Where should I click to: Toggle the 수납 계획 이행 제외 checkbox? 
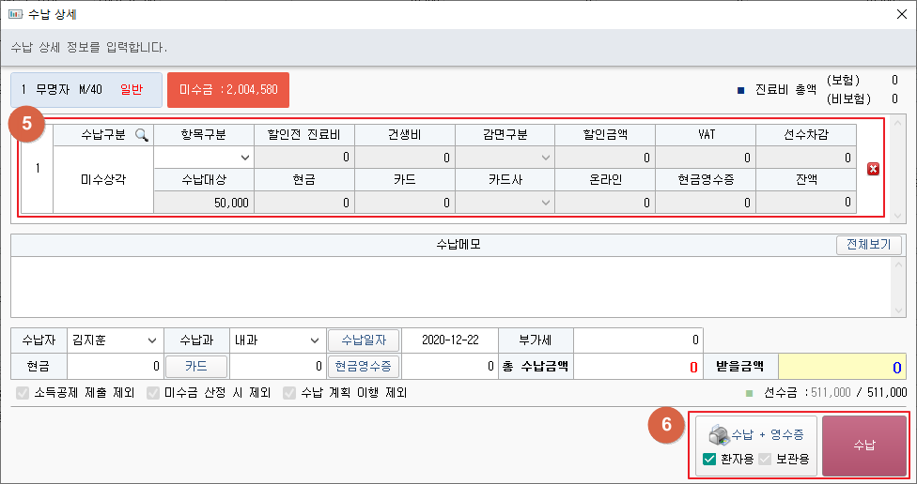click(289, 393)
